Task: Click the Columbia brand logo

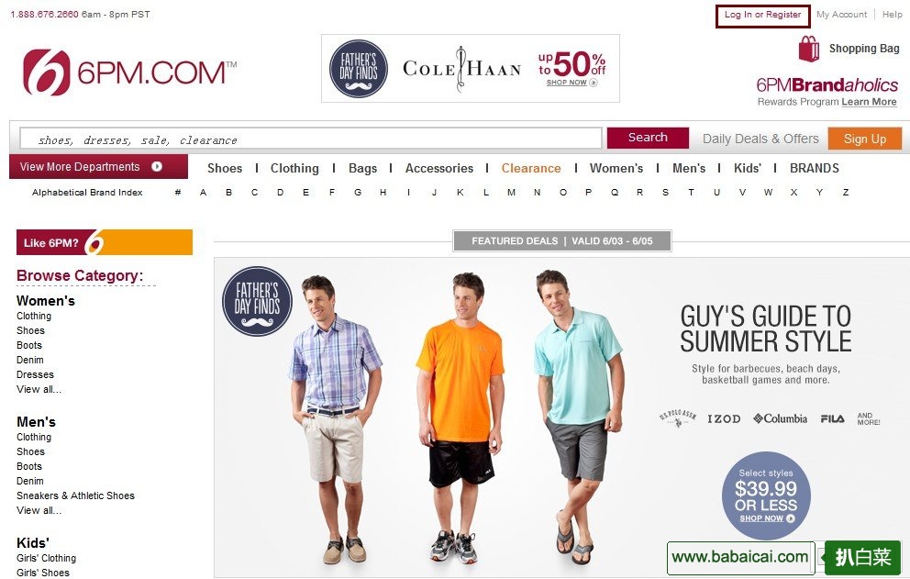Action: point(780,418)
